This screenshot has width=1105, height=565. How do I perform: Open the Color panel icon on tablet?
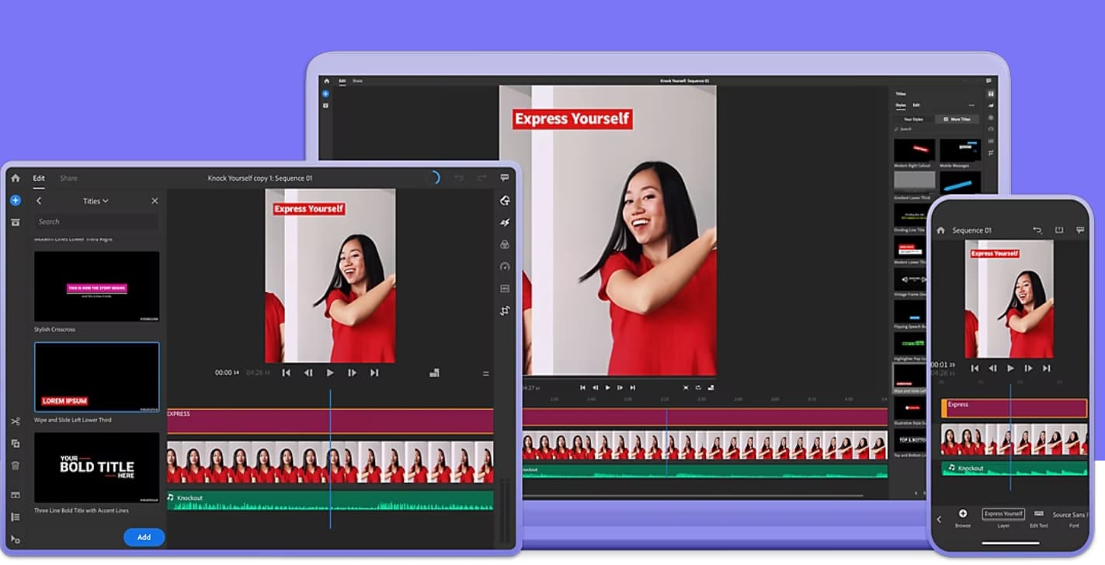point(505,244)
